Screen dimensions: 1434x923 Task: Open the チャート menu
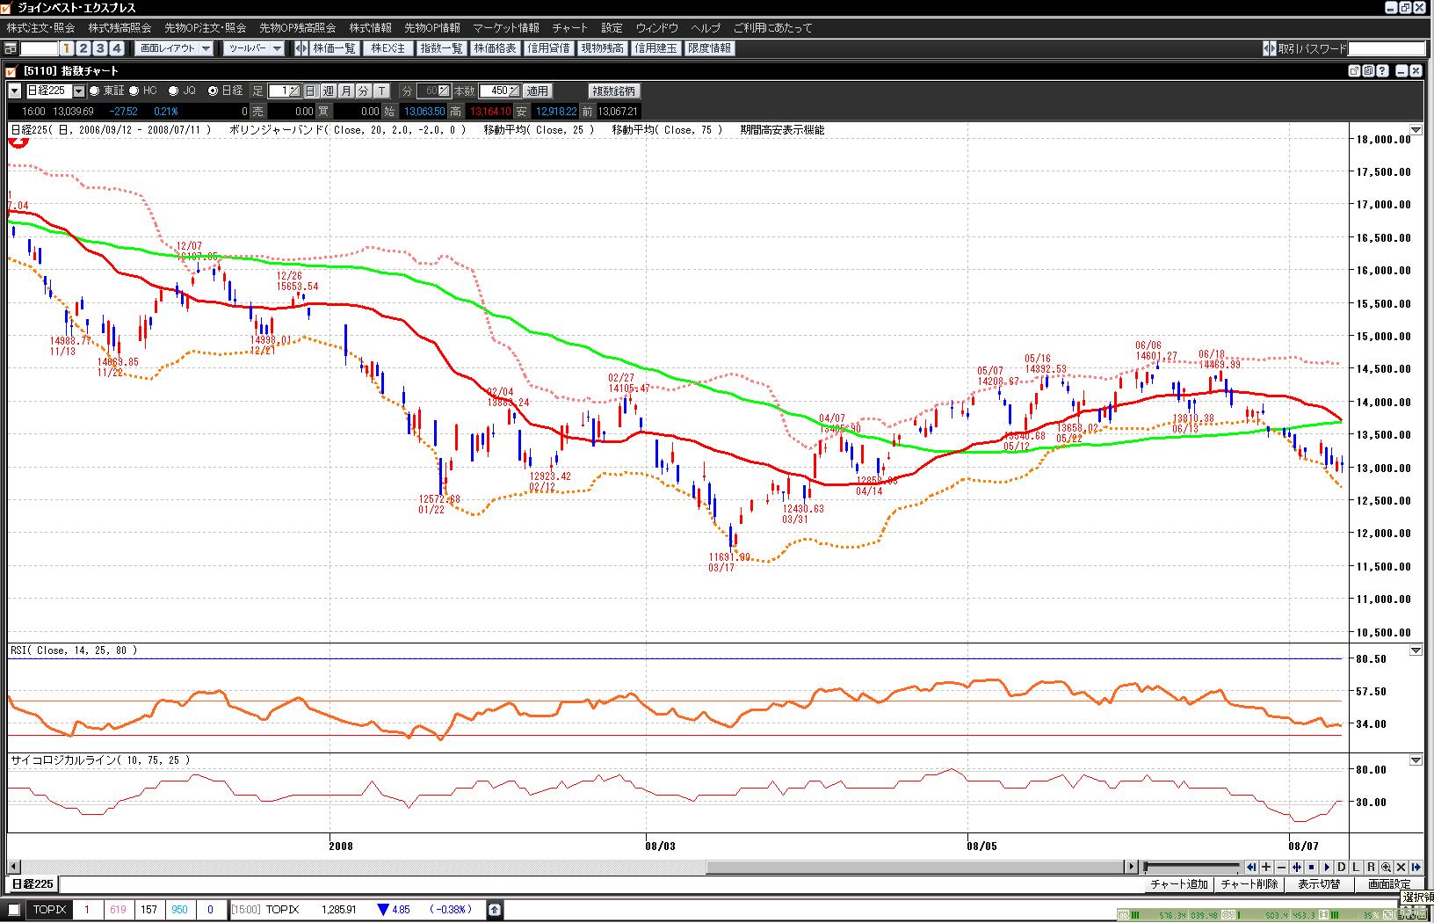pyautogui.click(x=569, y=28)
